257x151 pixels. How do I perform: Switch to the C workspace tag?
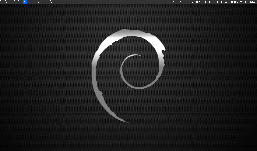(47, 2)
